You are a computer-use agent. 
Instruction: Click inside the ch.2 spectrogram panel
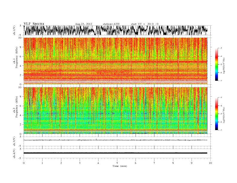point(115,111)
